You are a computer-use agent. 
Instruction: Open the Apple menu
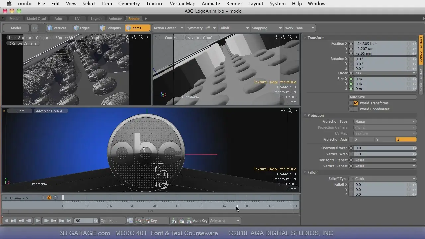pyautogui.click(x=9, y=4)
